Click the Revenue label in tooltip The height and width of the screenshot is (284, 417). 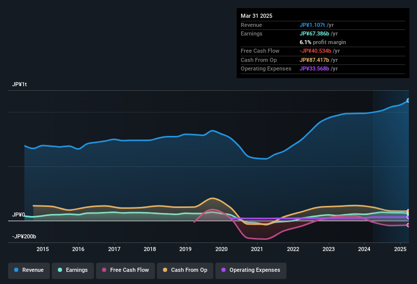click(251, 25)
